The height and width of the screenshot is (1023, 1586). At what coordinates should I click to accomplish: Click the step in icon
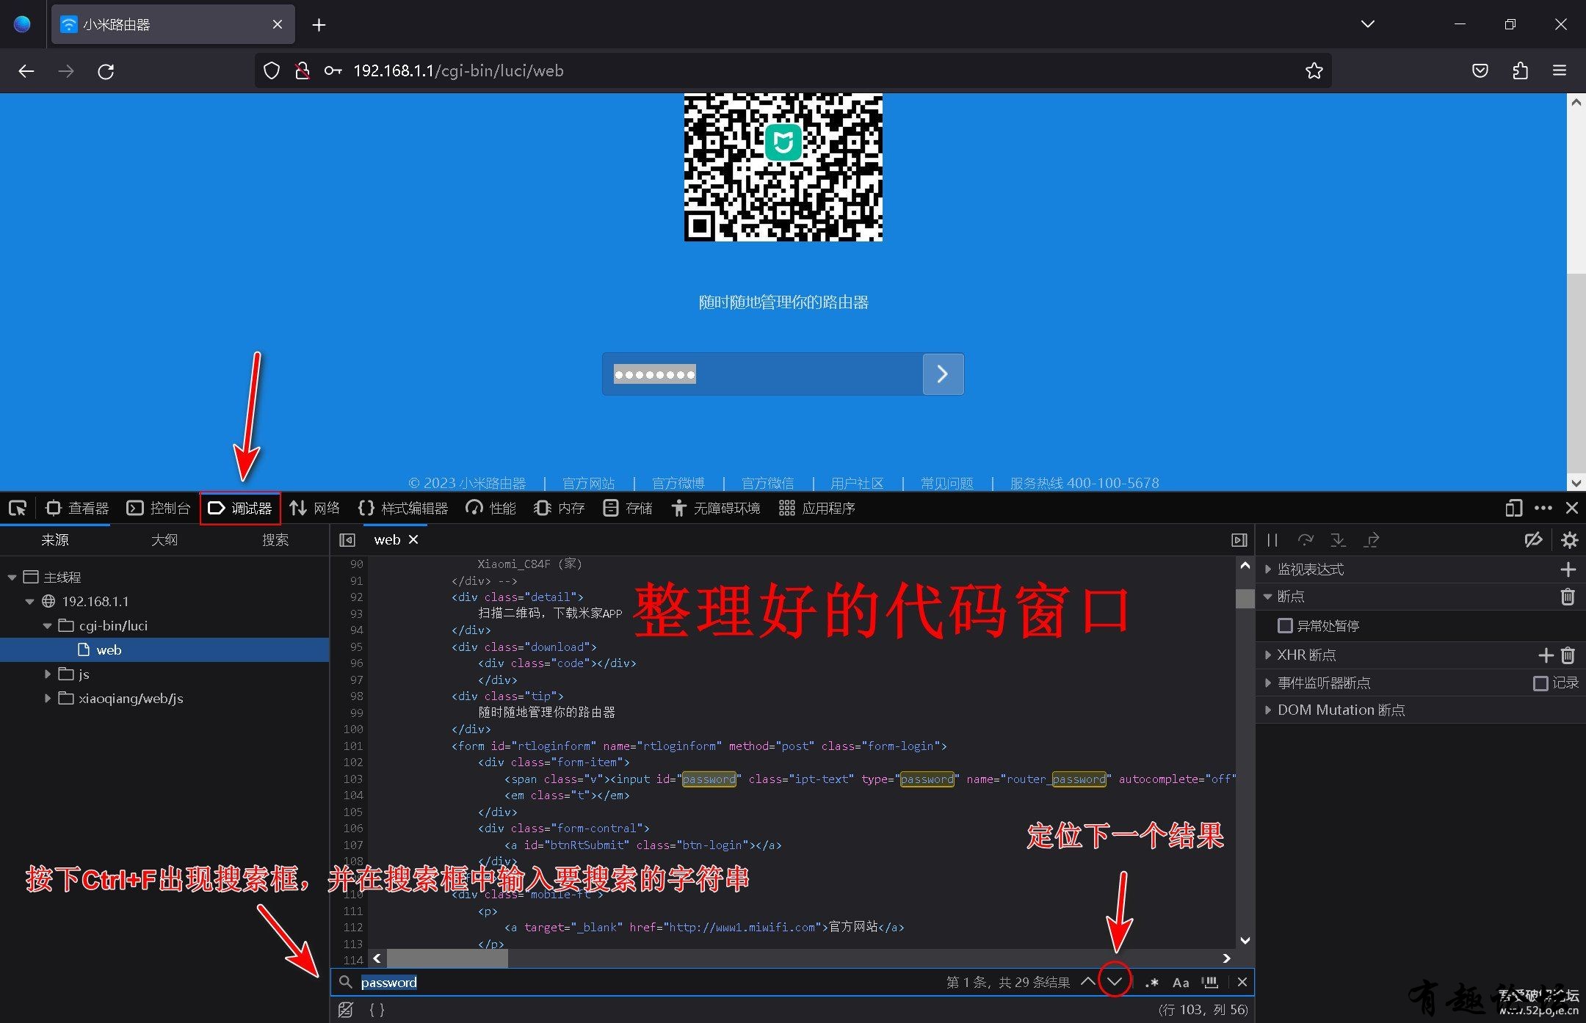pyautogui.click(x=1338, y=540)
